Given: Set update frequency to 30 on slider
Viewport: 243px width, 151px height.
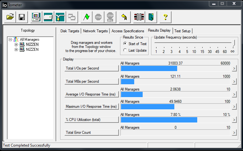Looking at the screenshot, I should coord(210,52).
